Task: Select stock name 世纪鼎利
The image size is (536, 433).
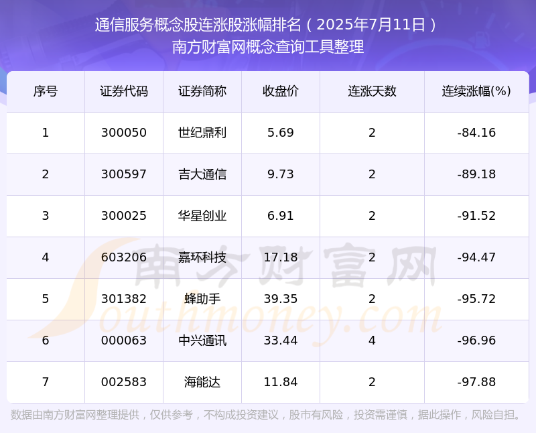Action: [x=202, y=133]
